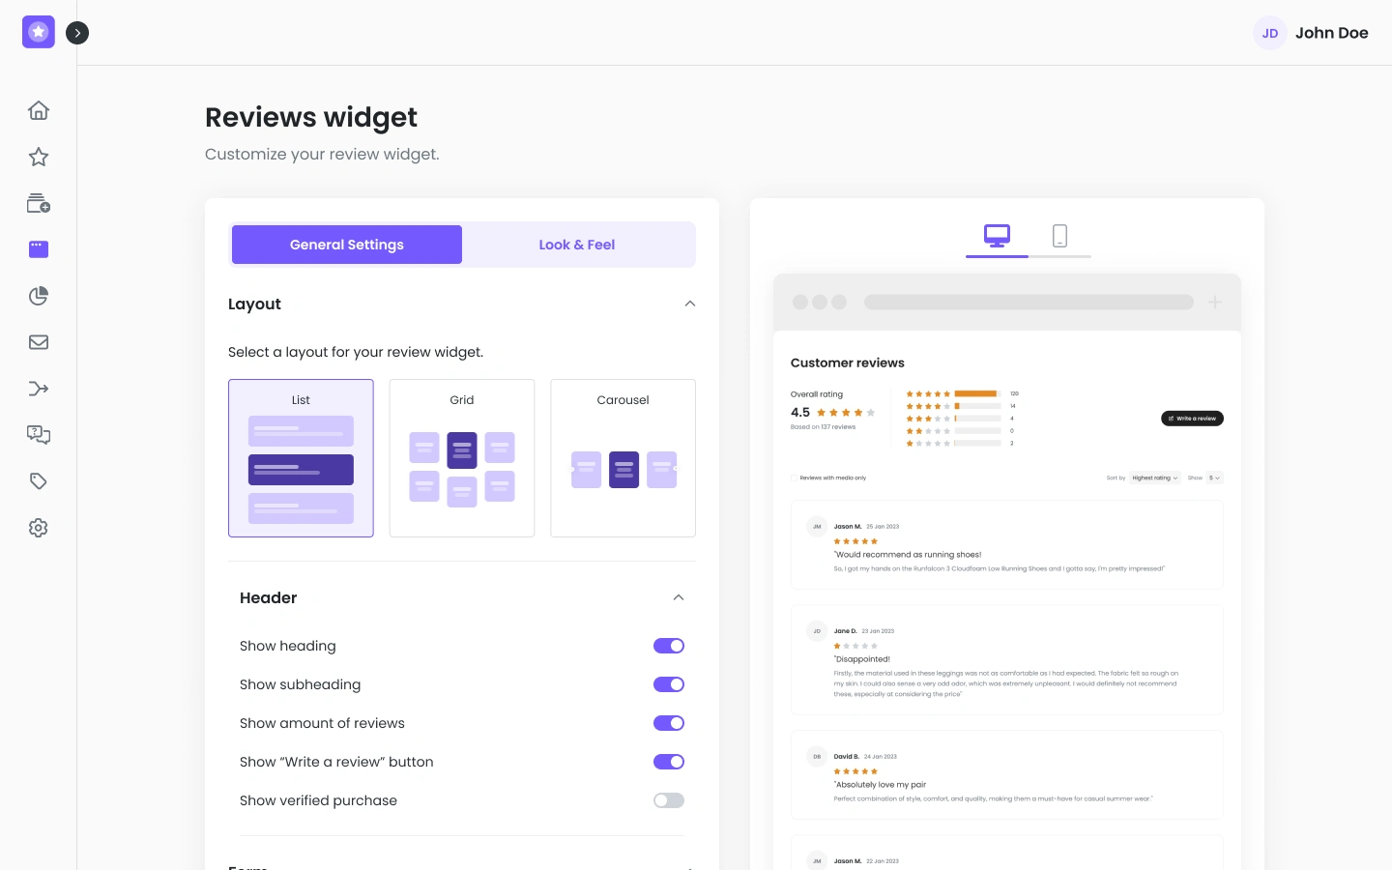Open the email envelope sidebar icon
The image size is (1392, 870).
click(x=39, y=342)
